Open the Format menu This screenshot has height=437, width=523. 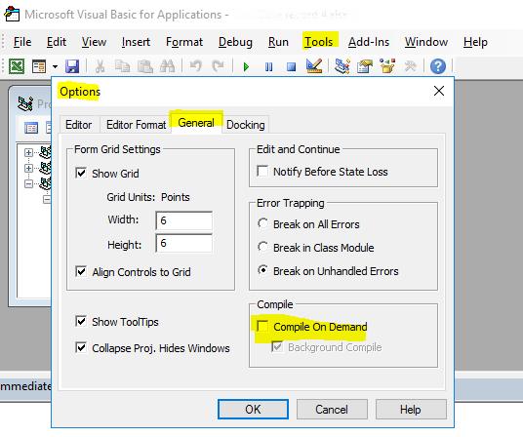coord(184,42)
